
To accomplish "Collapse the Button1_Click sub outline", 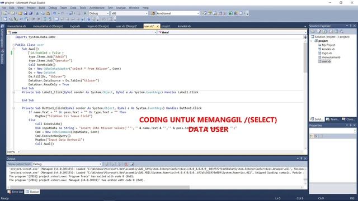I will tap(13, 108).
